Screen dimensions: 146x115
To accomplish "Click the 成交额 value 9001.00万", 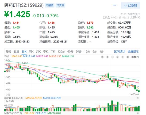I will pos(125,27).
